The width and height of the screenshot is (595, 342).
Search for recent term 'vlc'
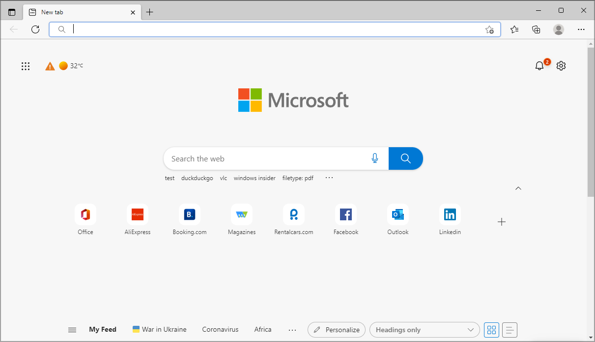coord(224,178)
